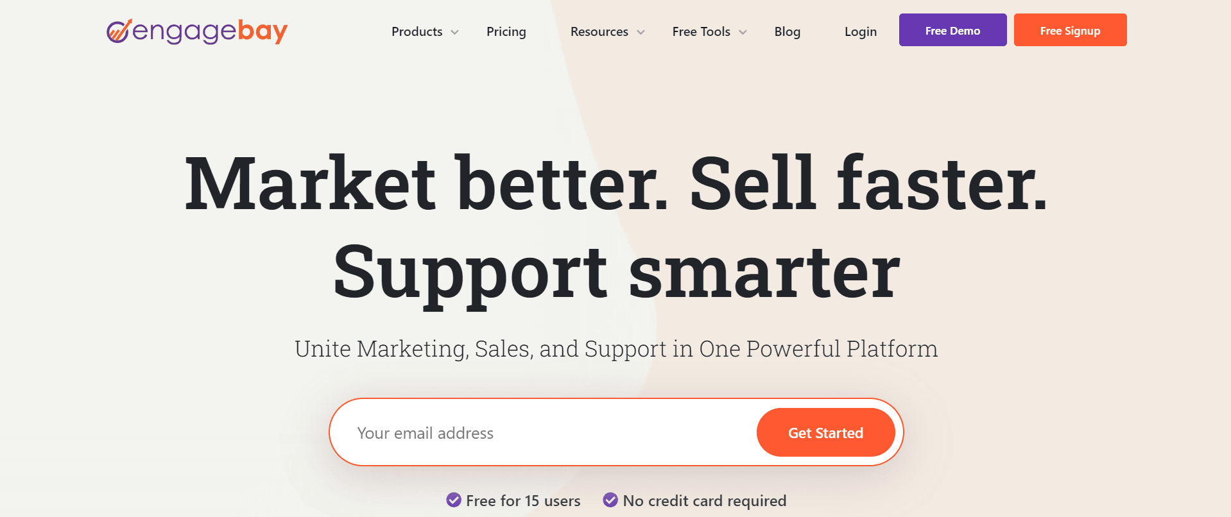
Task: Click the 'Free for 15 users' text
Action: pyautogui.click(x=523, y=501)
